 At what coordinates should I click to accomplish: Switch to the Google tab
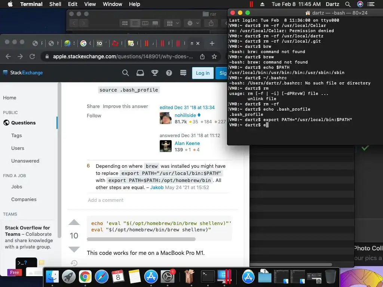(83, 43)
